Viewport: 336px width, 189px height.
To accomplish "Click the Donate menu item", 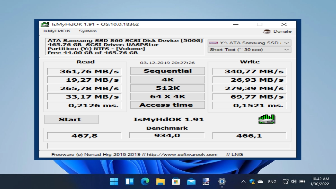I will click(x=282, y=31).
